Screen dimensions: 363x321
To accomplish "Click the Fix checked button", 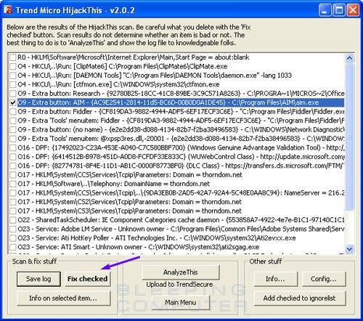I will (88, 279).
